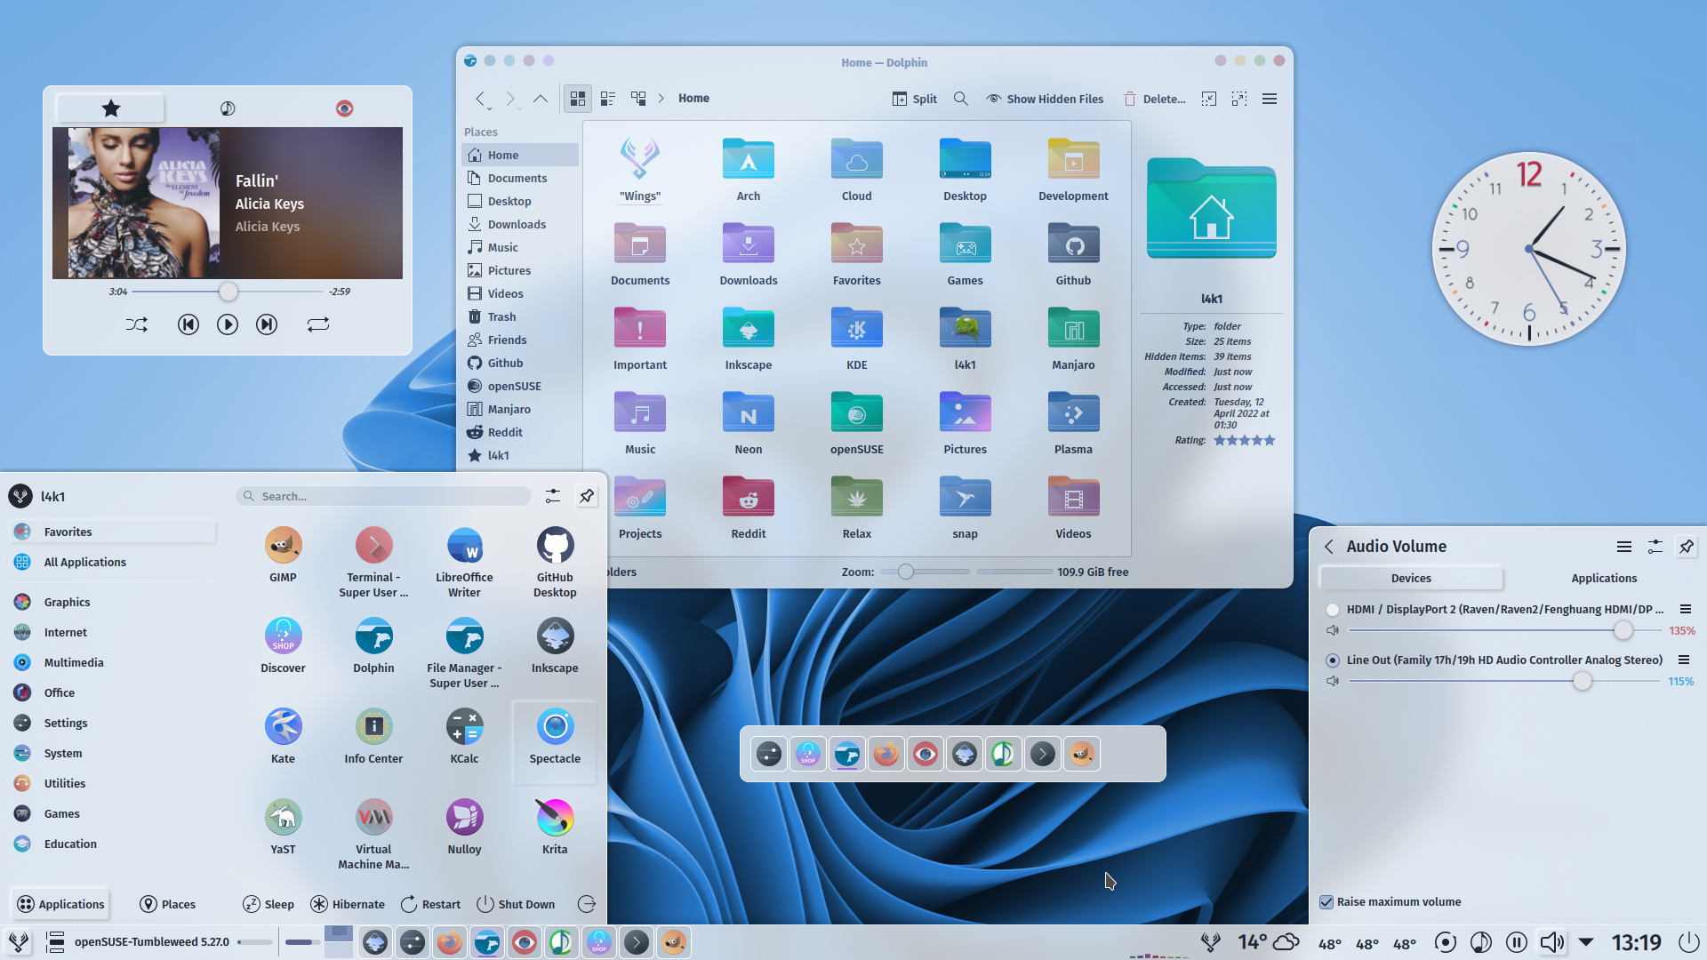
Task: Select the Multimedia category
Action: 112,662
